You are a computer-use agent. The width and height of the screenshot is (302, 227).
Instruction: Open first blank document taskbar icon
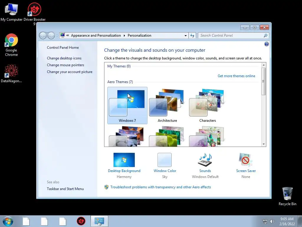26,221
